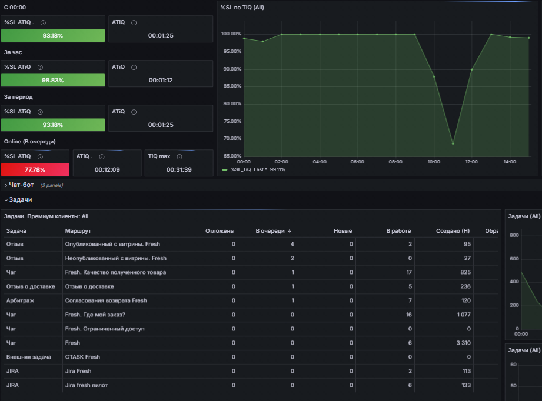Click Маршрут column header
The width and height of the screenshot is (542, 401).
[x=78, y=231]
